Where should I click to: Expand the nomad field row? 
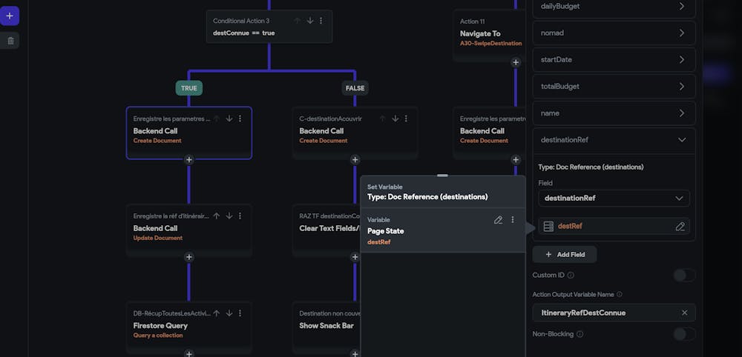[614, 33]
